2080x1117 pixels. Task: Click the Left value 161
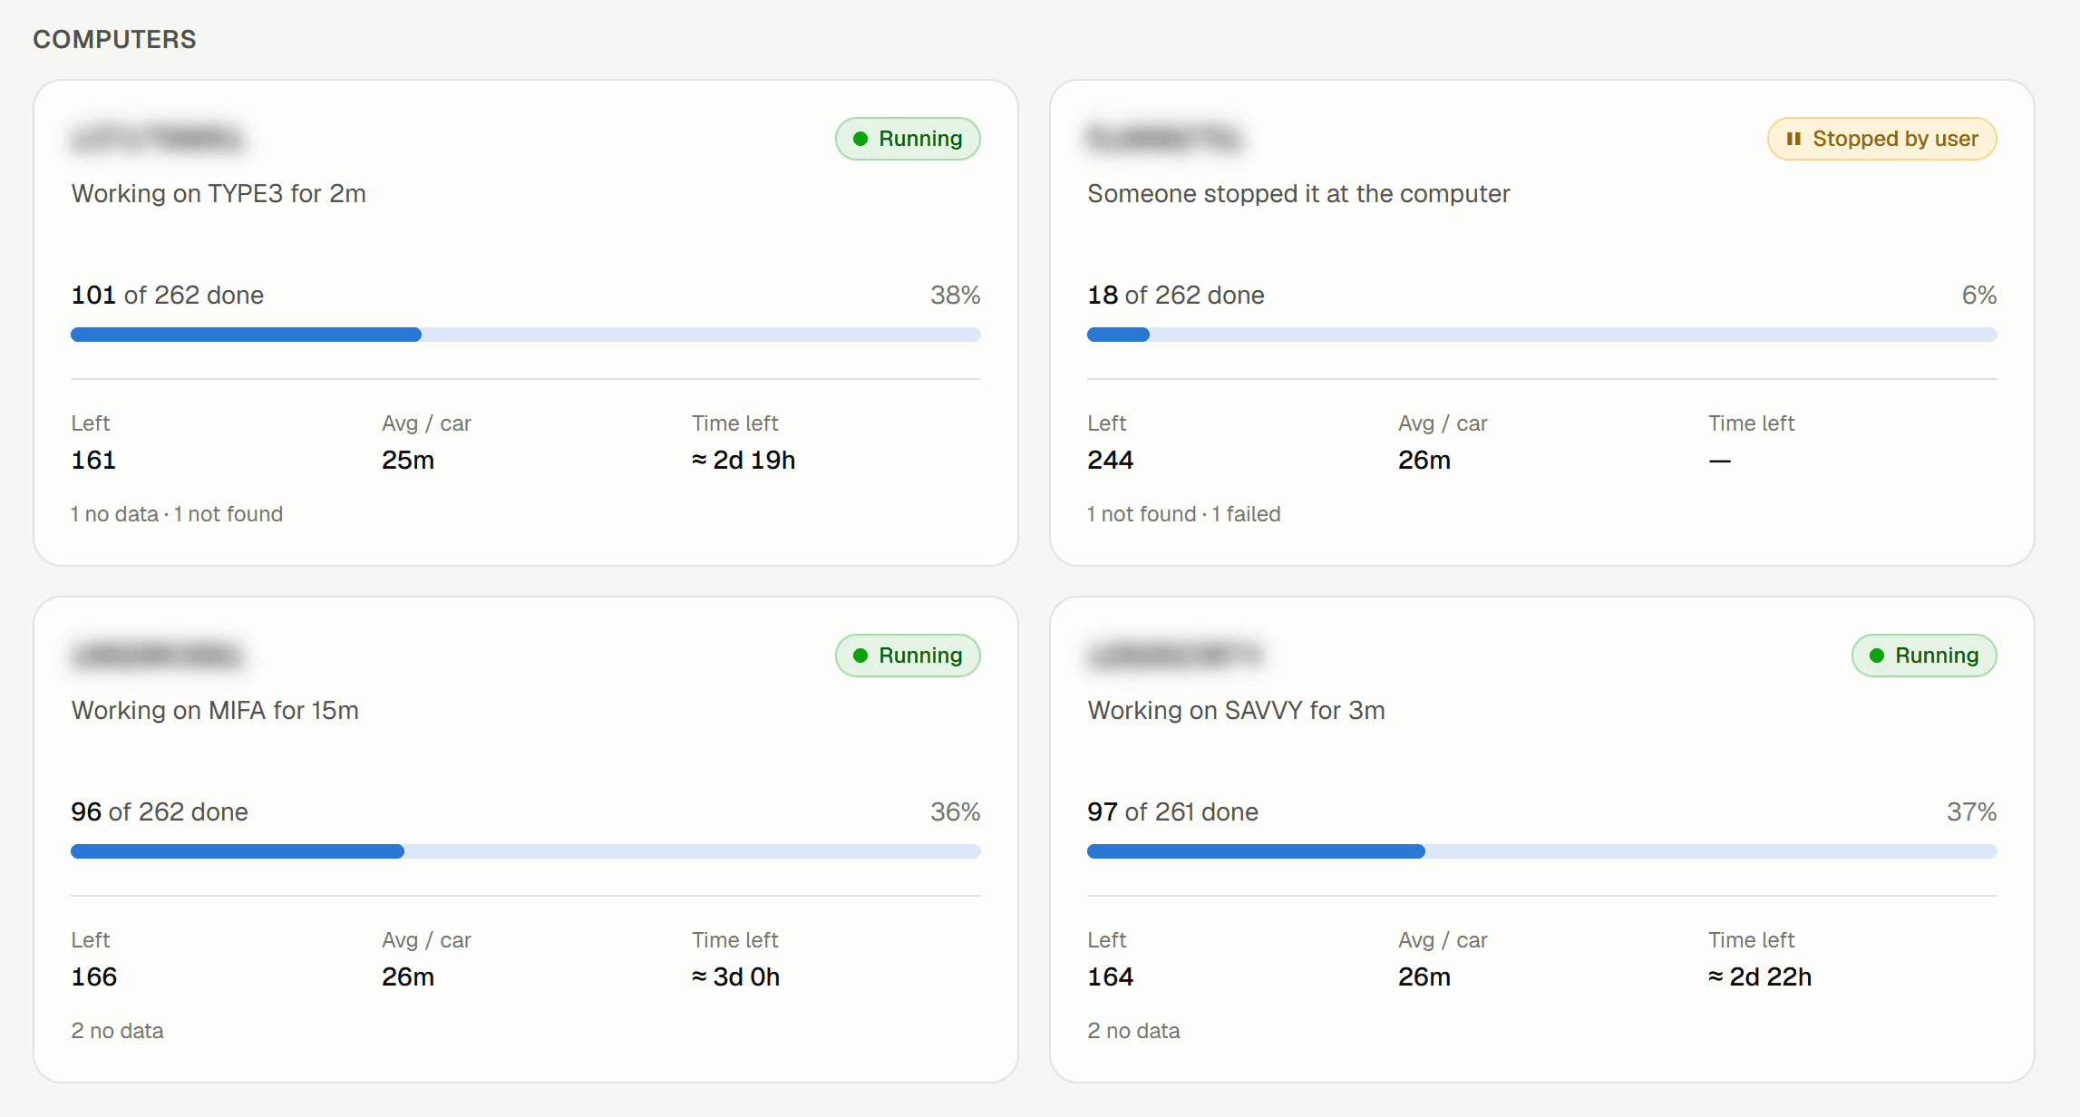point(93,460)
